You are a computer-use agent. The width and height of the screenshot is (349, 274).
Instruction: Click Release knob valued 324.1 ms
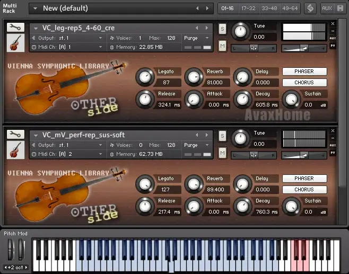145,100
